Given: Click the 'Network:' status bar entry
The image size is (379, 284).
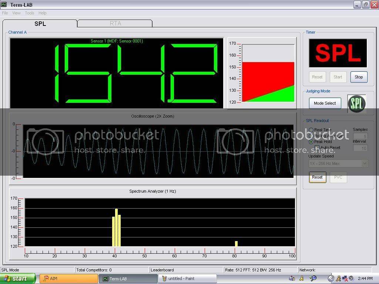Looking at the screenshot, I should (308, 270).
